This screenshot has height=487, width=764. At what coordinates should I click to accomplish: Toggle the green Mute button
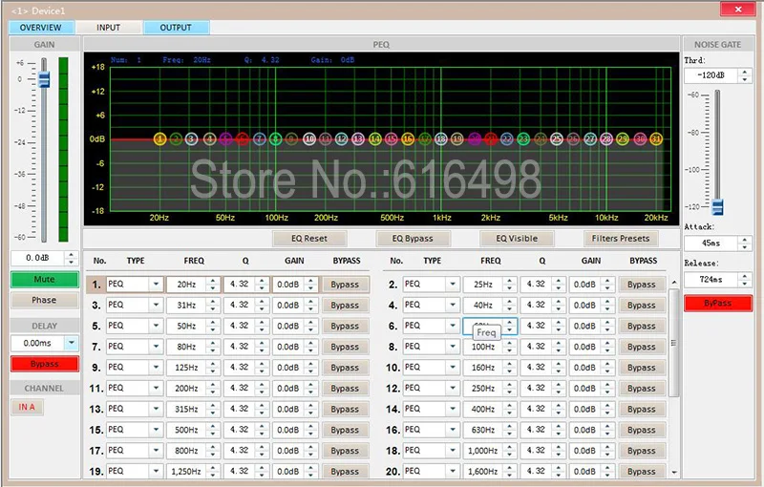(44, 280)
